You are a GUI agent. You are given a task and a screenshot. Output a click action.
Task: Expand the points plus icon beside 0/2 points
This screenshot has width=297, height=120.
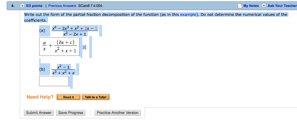[x=23, y=6]
